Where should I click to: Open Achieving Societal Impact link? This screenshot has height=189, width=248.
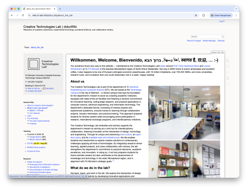tap(40, 172)
